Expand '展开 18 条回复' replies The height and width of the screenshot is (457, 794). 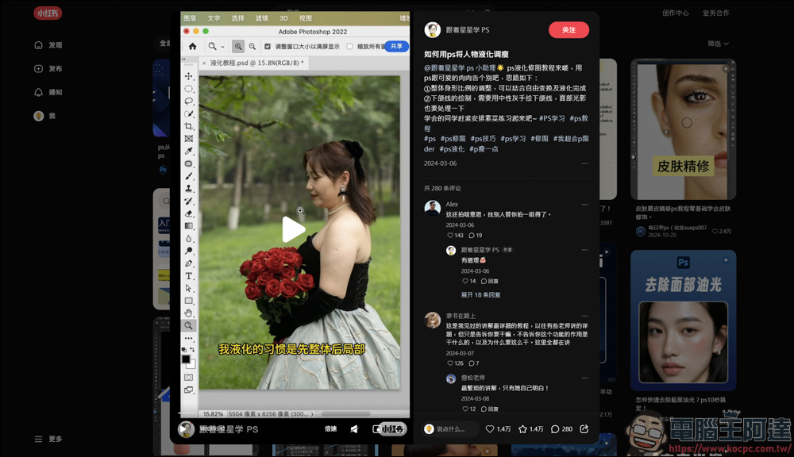coord(480,294)
